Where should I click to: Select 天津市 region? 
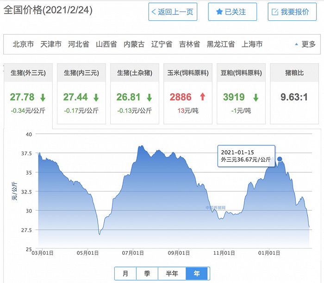tap(51, 44)
